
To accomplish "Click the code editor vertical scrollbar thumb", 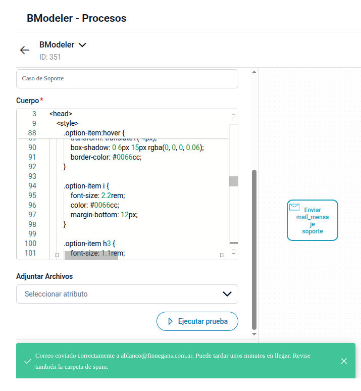I will pyautogui.click(x=233, y=181).
